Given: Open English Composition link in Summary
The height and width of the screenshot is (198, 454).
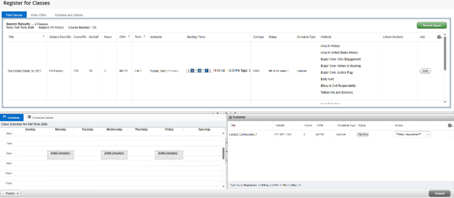Looking at the screenshot, I should 243,135.
